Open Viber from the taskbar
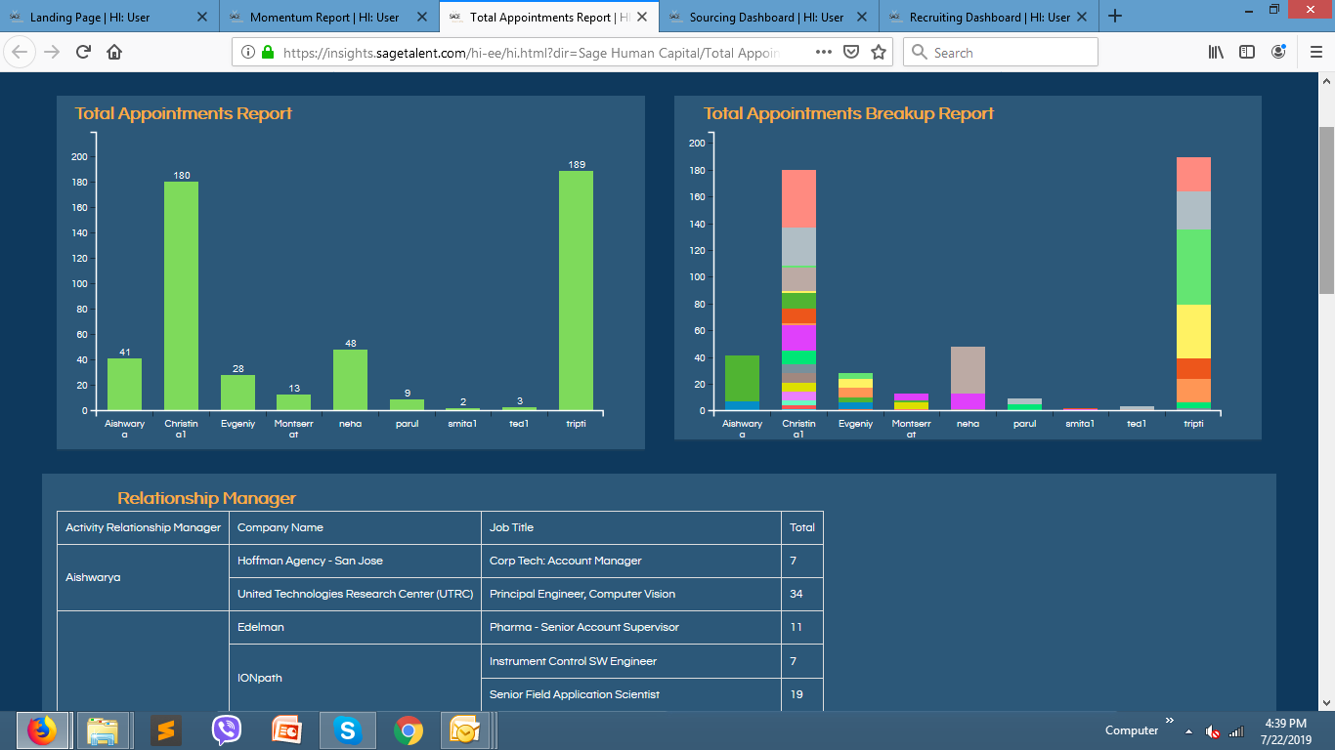The width and height of the screenshot is (1335, 750). pos(227,730)
